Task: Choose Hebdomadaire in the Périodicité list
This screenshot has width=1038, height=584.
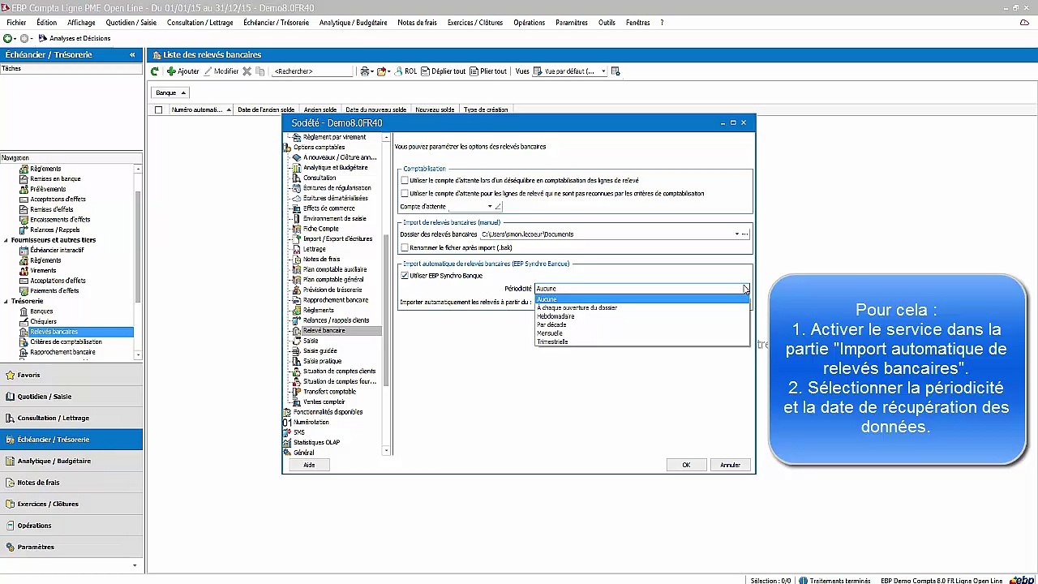Action: 642,316
